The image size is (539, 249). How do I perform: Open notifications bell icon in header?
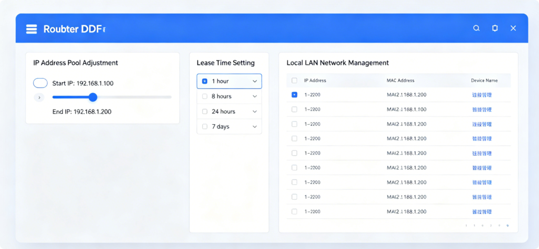pos(495,28)
